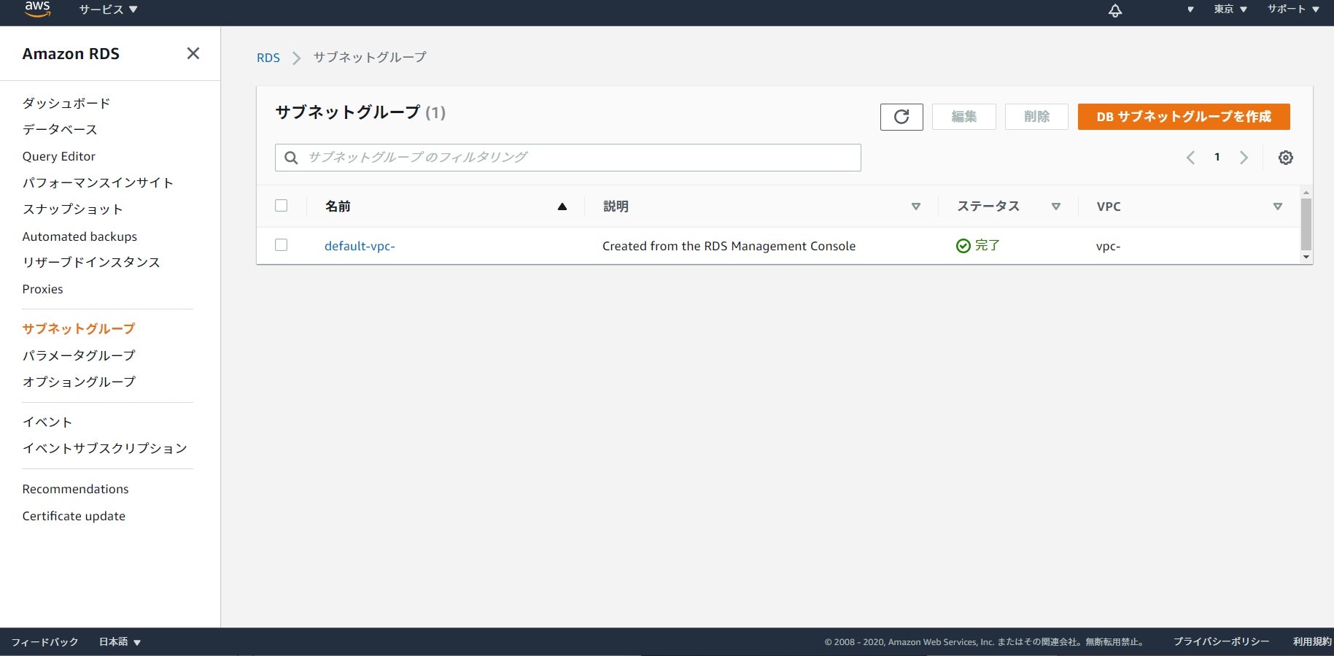Refresh the subnet group list

901,117
